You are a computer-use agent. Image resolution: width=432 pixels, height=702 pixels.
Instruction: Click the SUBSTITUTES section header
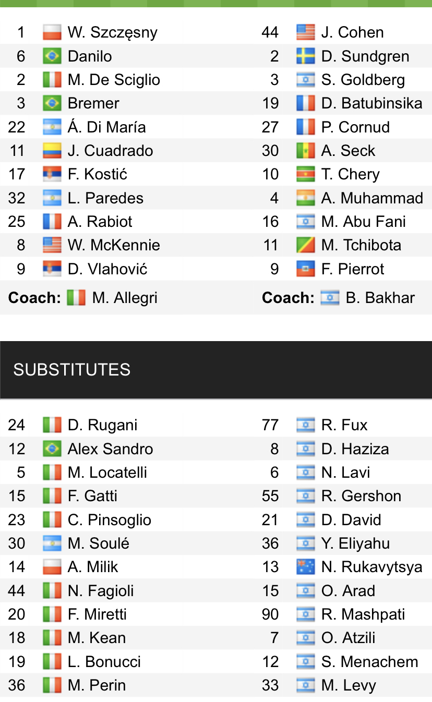point(72,370)
